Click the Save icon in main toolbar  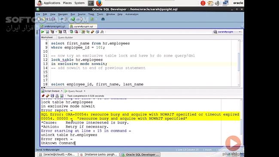49,19
